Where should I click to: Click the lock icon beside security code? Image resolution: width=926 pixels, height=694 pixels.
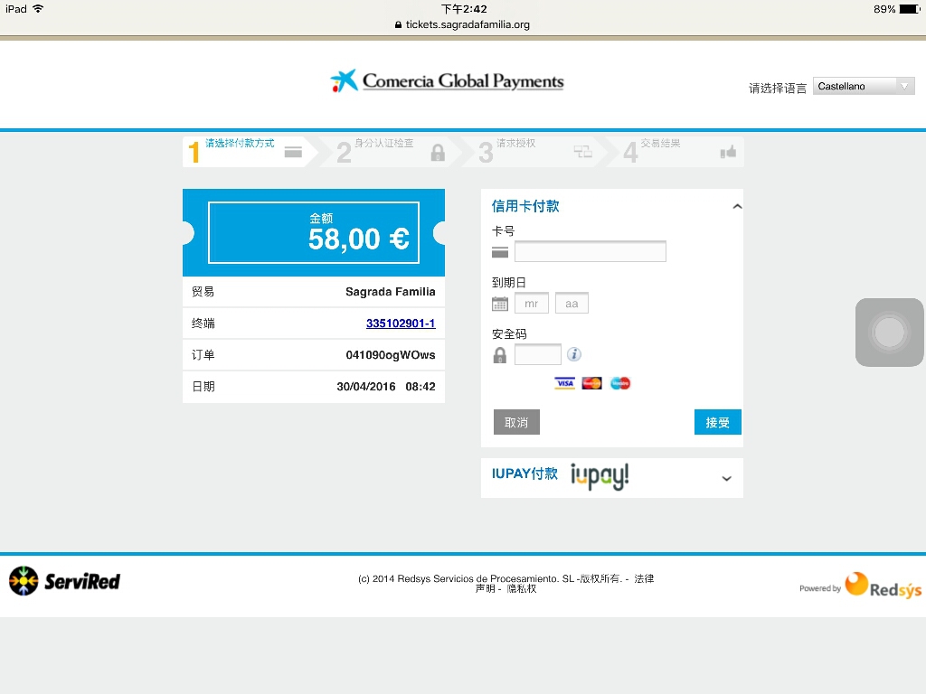(x=499, y=355)
